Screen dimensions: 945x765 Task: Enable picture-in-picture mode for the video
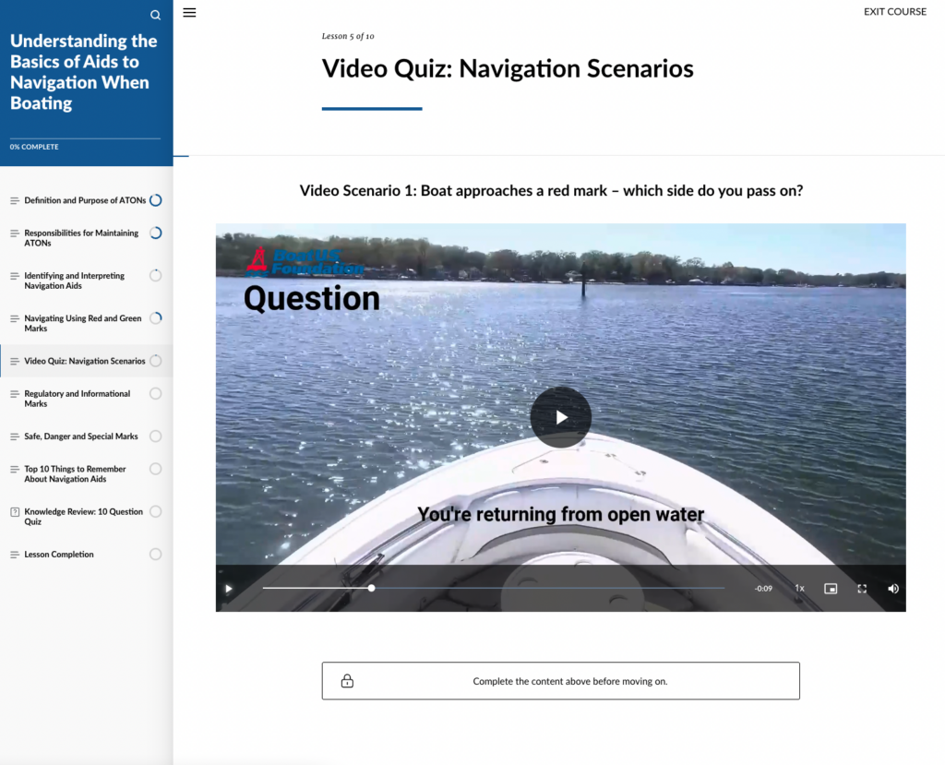[x=831, y=589]
